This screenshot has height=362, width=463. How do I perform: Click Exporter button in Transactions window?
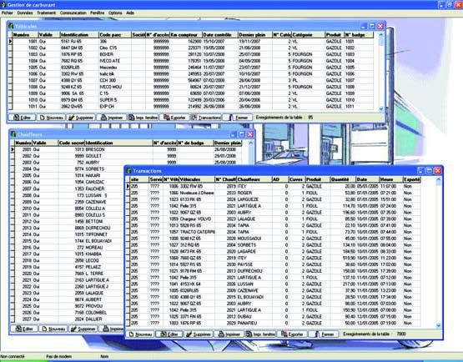292,334
